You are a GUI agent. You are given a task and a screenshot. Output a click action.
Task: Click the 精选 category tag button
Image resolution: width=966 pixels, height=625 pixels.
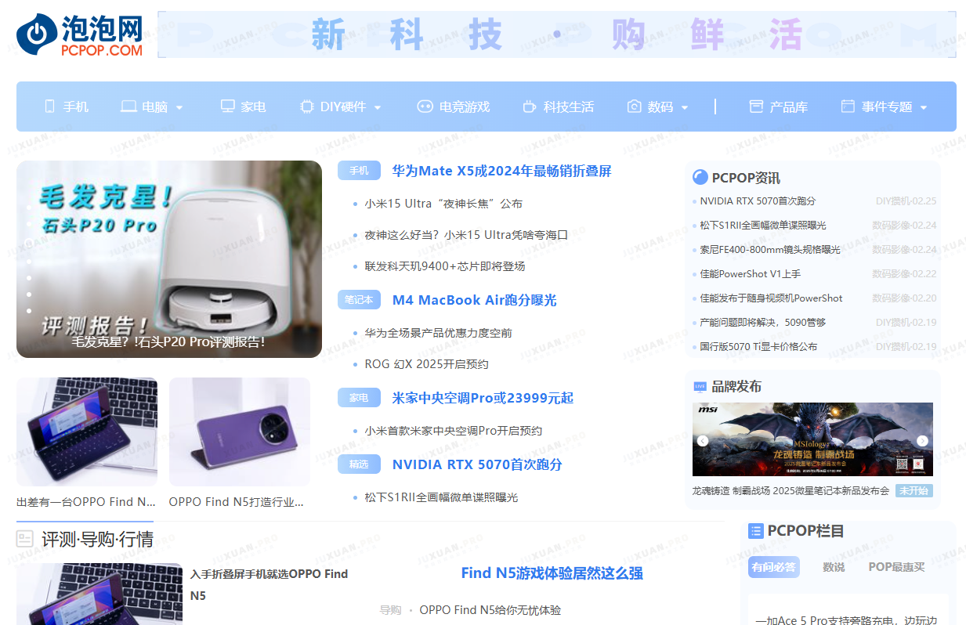pyautogui.click(x=359, y=464)
